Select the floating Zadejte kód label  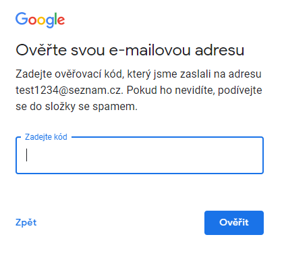46,137
